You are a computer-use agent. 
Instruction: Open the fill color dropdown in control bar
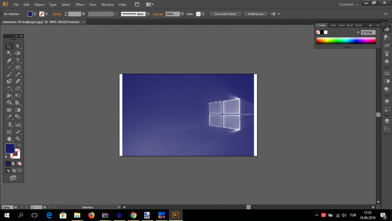[x=35, y=14]
